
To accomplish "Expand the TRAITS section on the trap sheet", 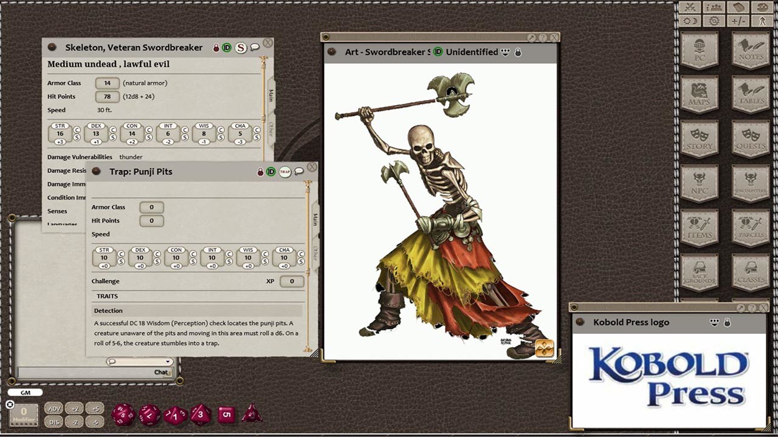I will [108, 296].
